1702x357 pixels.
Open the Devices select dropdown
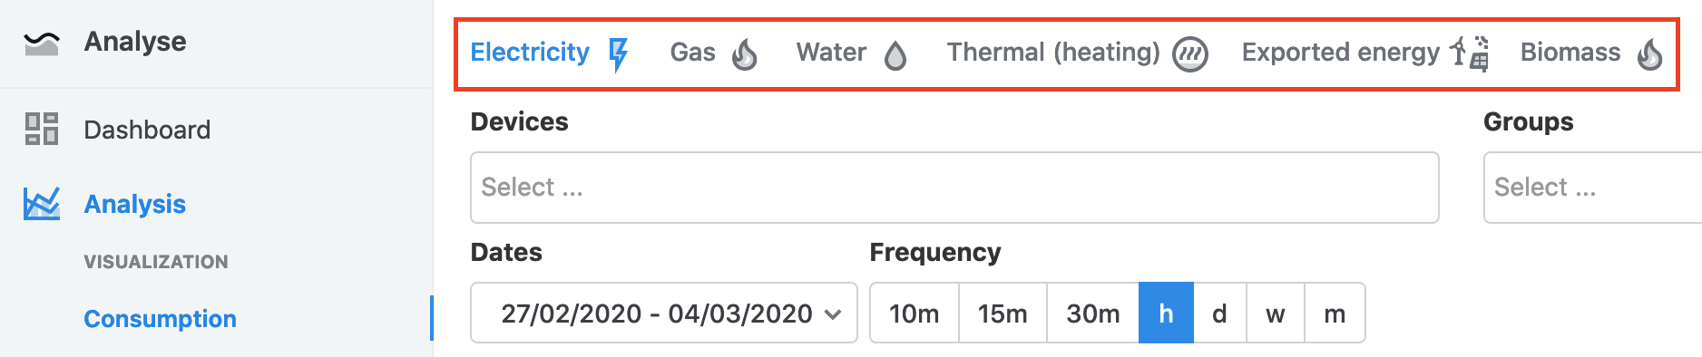point(954,188)
